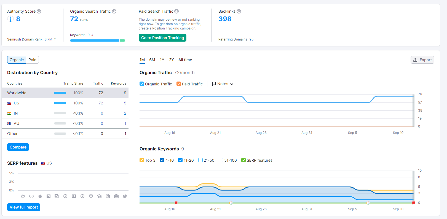Click the Notes speech bubble icon
Viewport: 447px width, 219px height.
pos(214,84)
